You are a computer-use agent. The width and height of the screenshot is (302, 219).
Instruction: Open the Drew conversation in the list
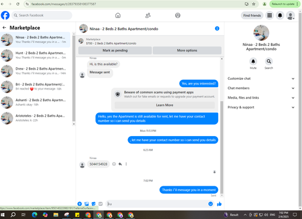pos(35,71)
